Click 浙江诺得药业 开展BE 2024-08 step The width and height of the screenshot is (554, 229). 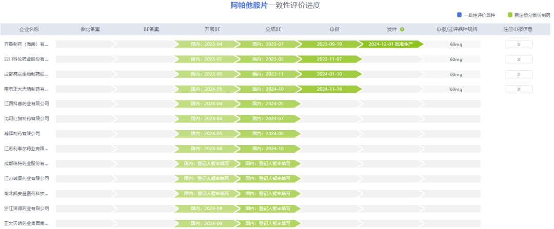206,209
